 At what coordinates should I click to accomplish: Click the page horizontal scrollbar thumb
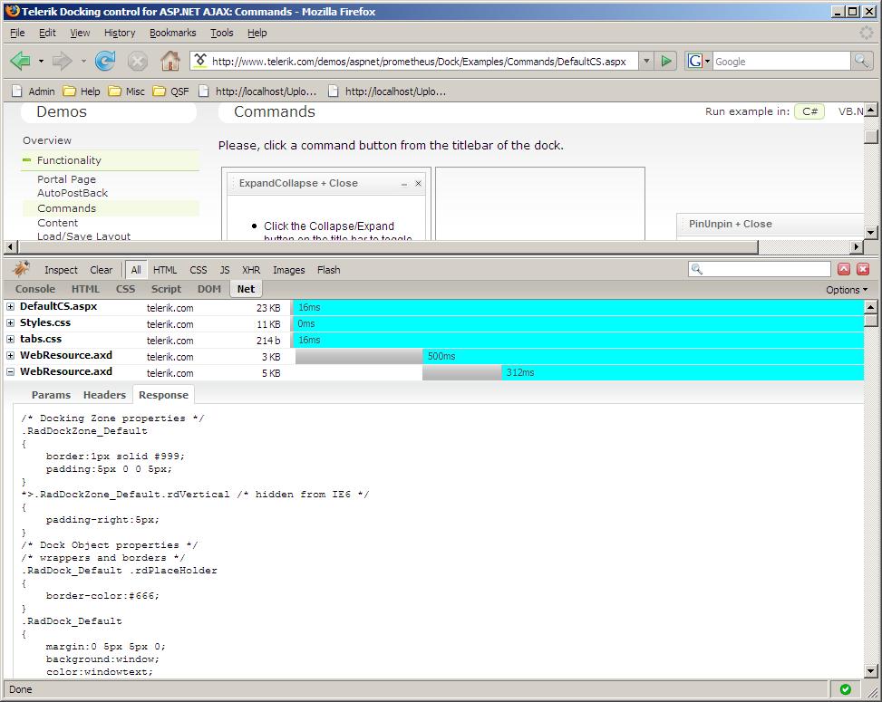pos(388,246)
